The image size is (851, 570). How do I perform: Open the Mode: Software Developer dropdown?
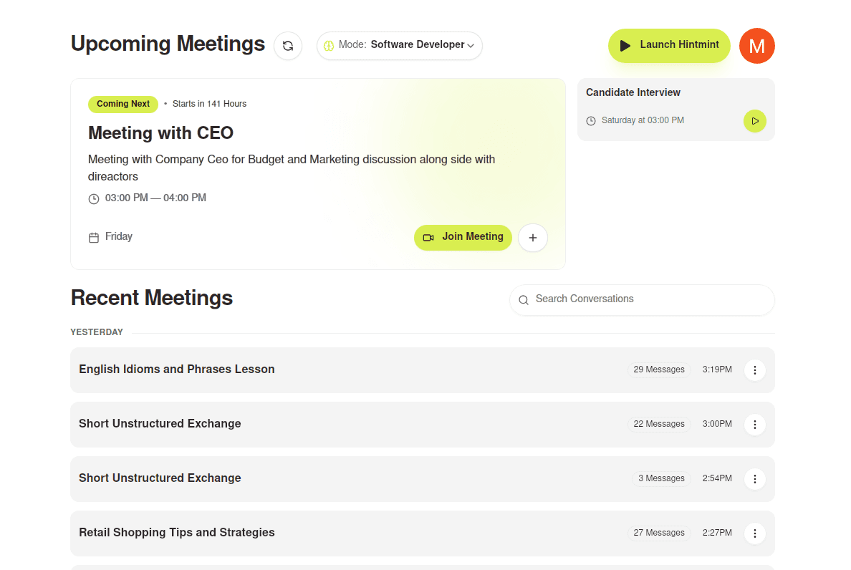click(400, 45)
